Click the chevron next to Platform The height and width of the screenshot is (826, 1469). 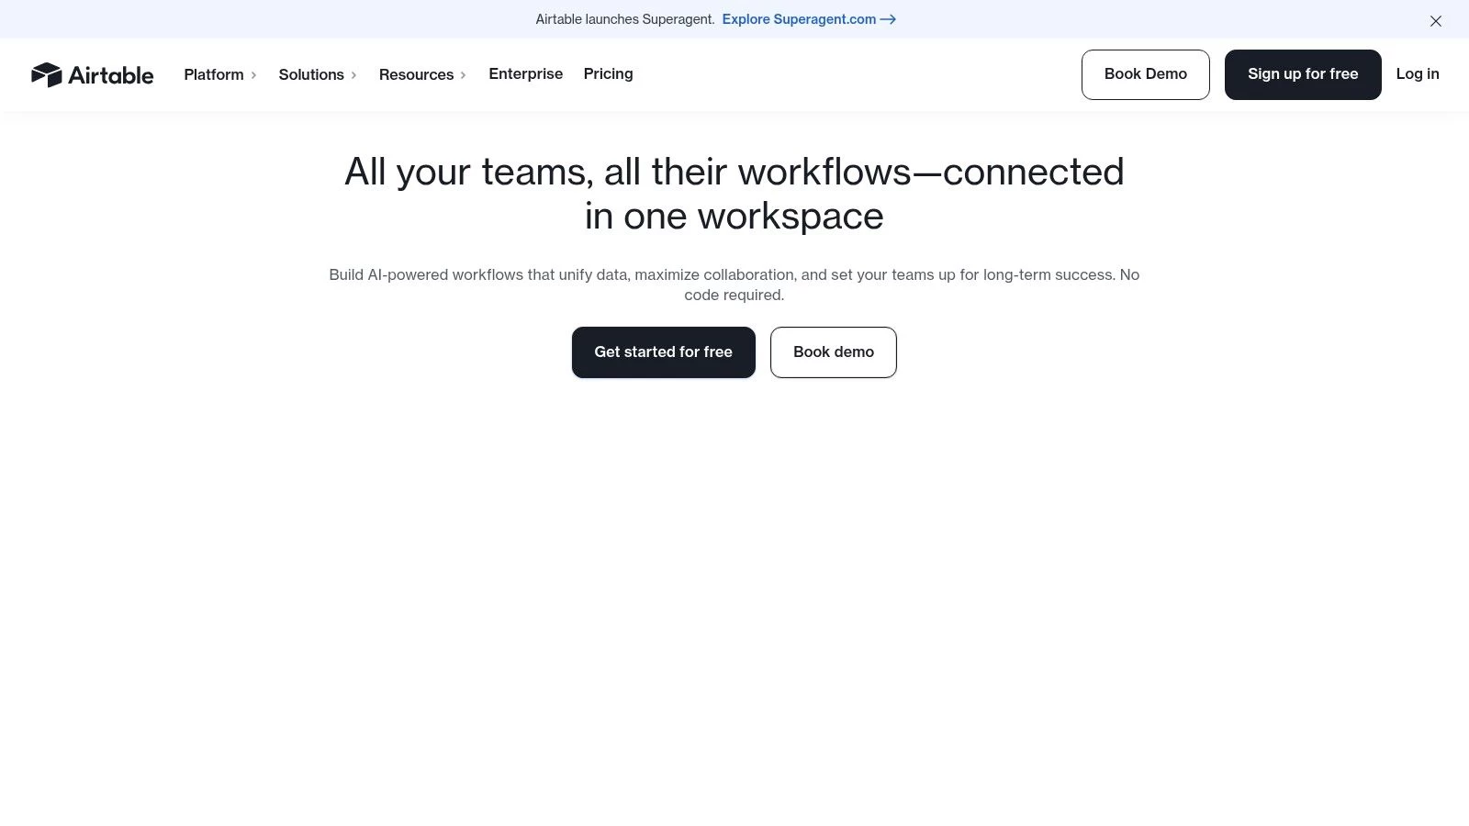pyautogui.click(x=254, y=75)
